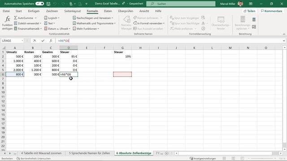287x161 pixels.
Task: Open the Namens-Manager
Action: point(126,23)
